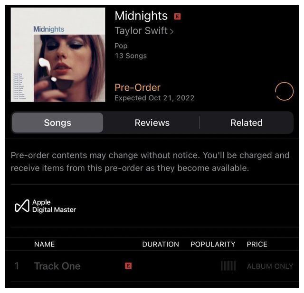Select the Songs tab
This screenshot has height=293, width=304.
point(57,123)
